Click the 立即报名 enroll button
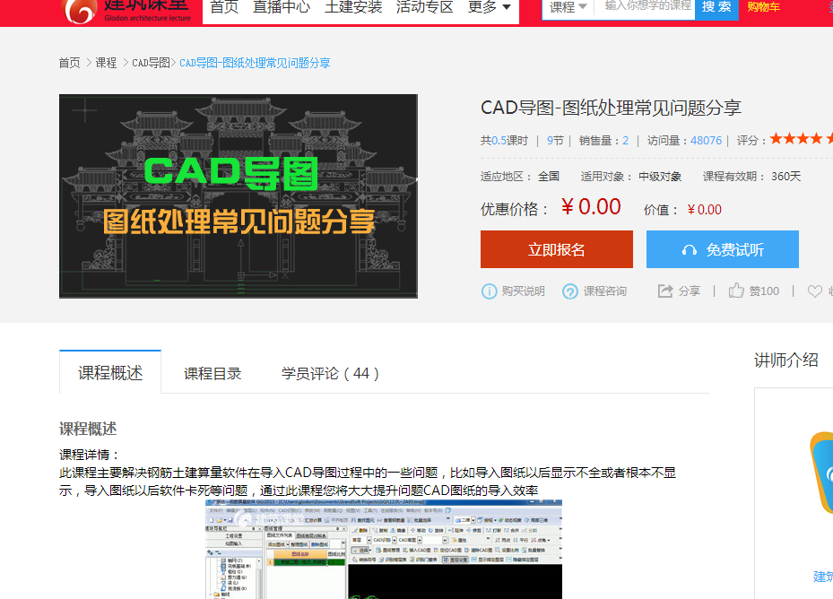This screenshot has height=599, width=833. point(557,249)
